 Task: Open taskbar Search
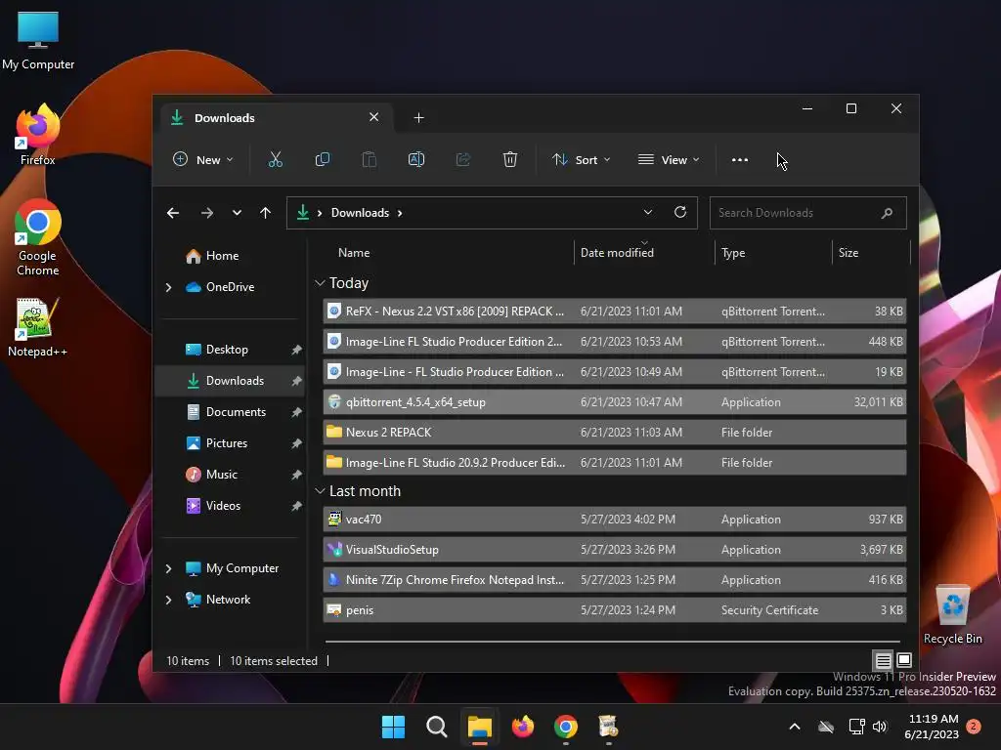(437, 727)
